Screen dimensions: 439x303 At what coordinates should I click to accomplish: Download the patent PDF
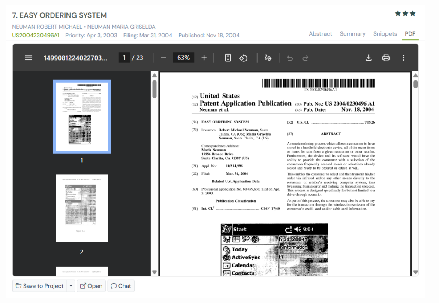coord(369,58)
